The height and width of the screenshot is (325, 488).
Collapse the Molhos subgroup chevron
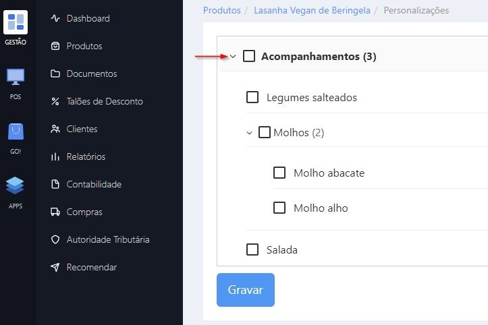(250, 133)
